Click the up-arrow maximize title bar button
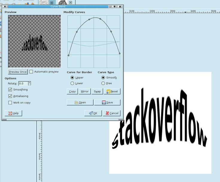Image resolution: width=220 pixels, height=182 pixels. click(120, 7)
